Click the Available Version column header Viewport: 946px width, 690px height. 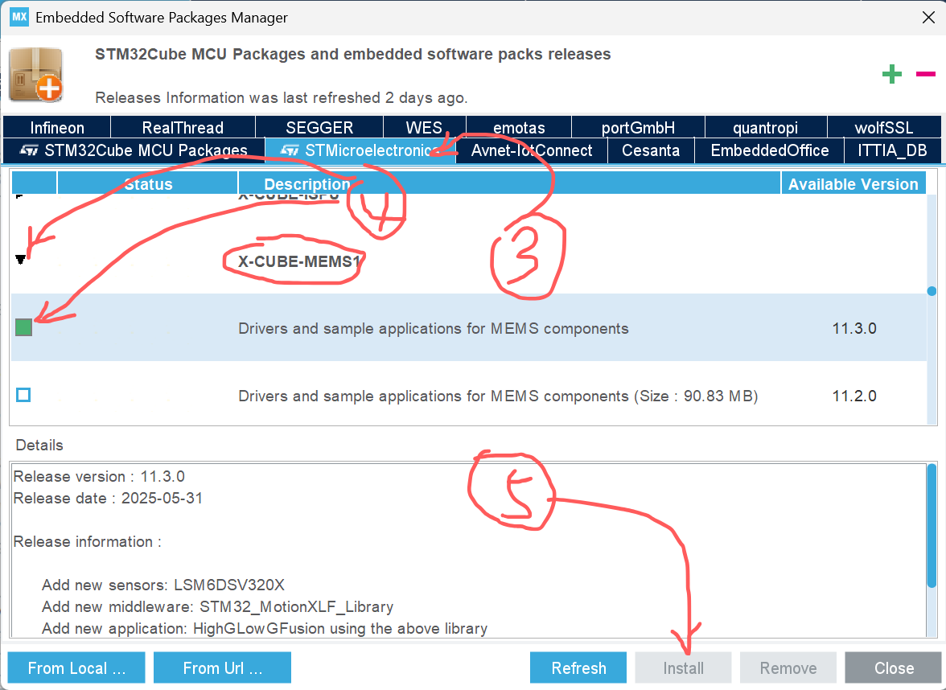pyautogui.click(x=853, y=183)
